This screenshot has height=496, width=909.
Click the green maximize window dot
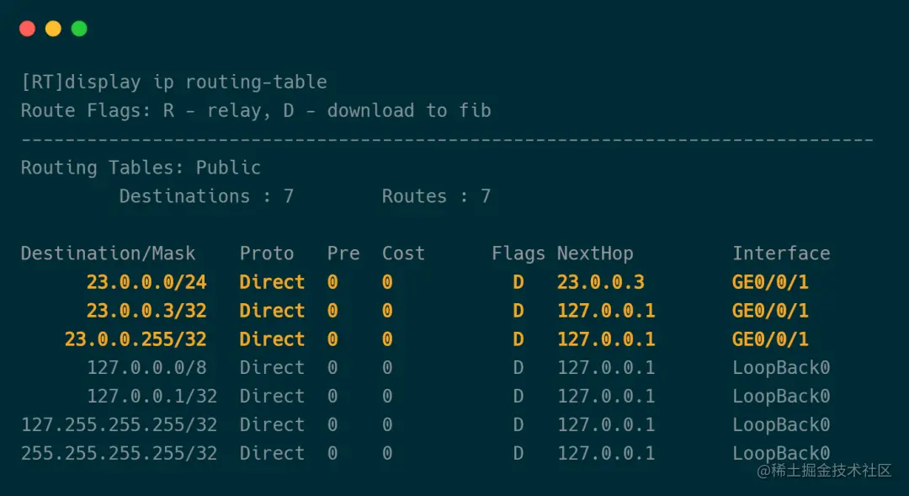tap(79, 29)
